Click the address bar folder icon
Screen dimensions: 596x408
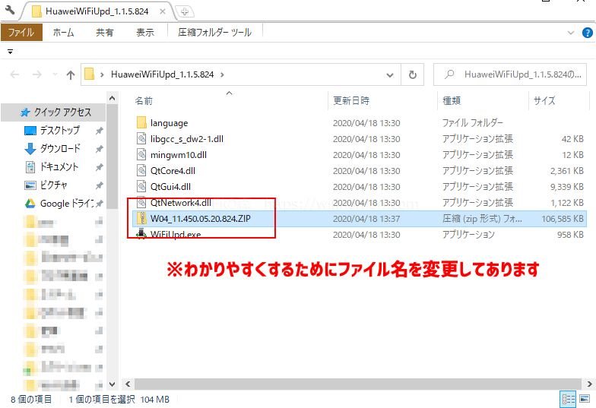point(90,74)
